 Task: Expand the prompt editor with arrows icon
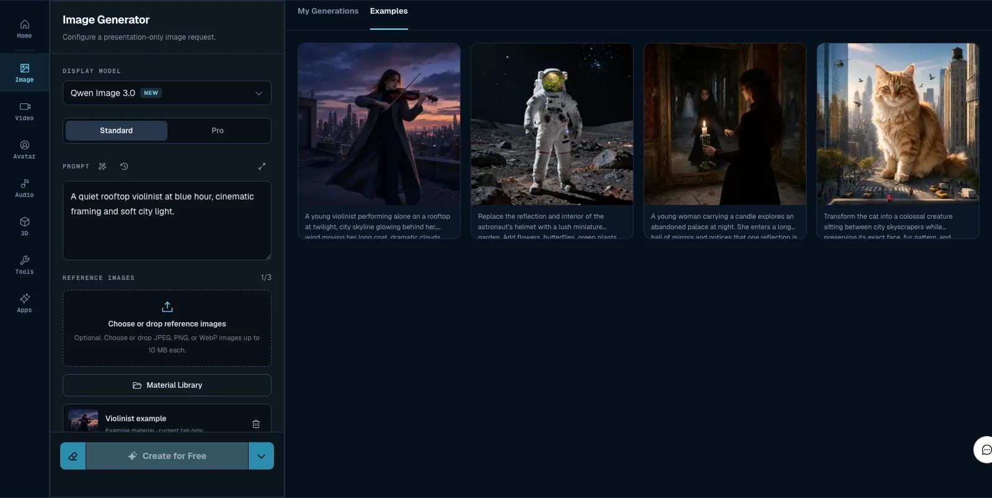pyautogui.click(x=262, y=166)
